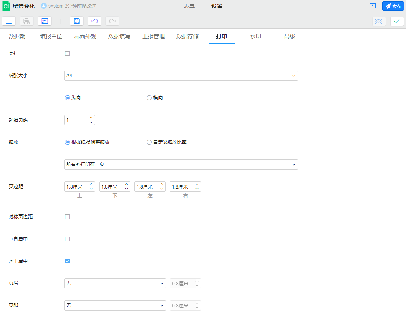Open the 页脚 footer dropdown
The width and height of the screenshot is (406, 315).
pyautogui.click(x=115, y=305)
